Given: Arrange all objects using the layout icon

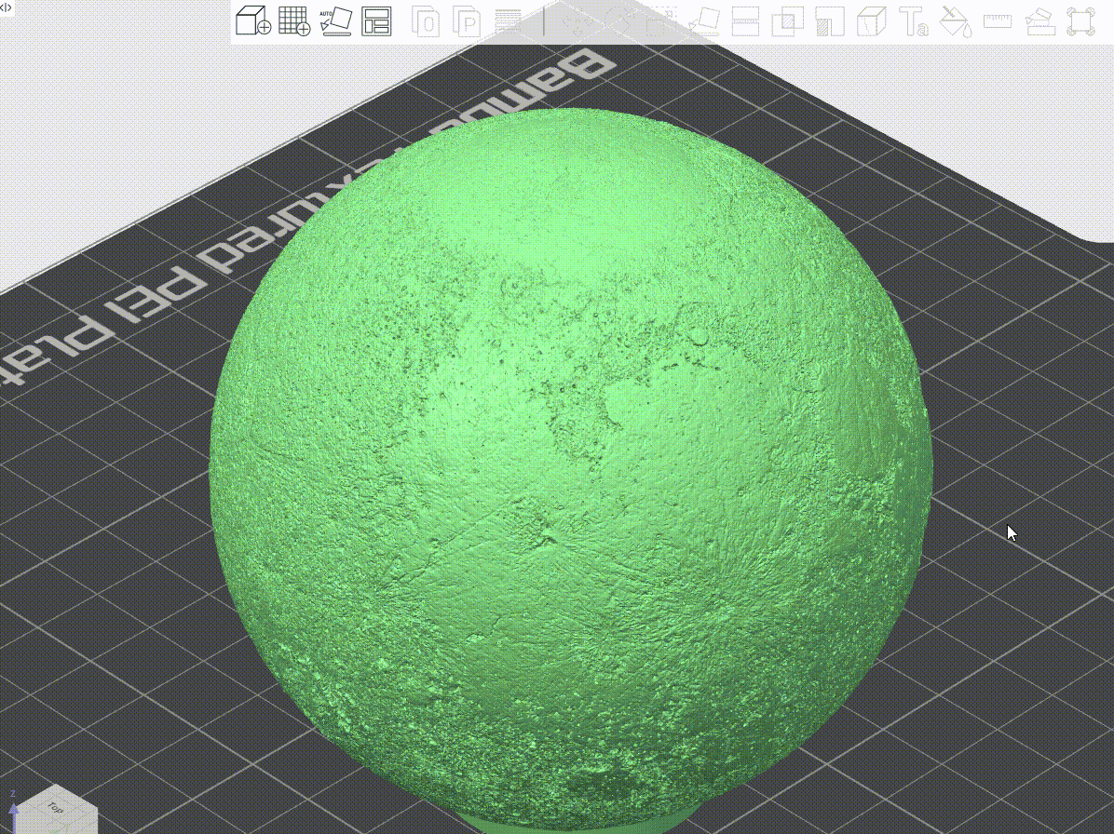Looking at the screenshot, I should click(x=375, y=21).
